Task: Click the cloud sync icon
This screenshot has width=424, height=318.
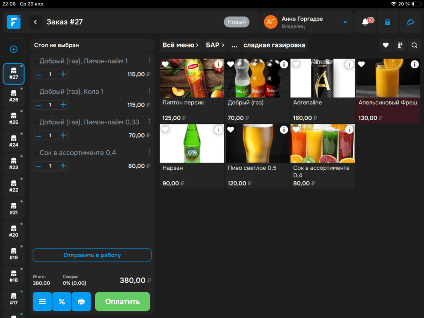Action: 410,22
